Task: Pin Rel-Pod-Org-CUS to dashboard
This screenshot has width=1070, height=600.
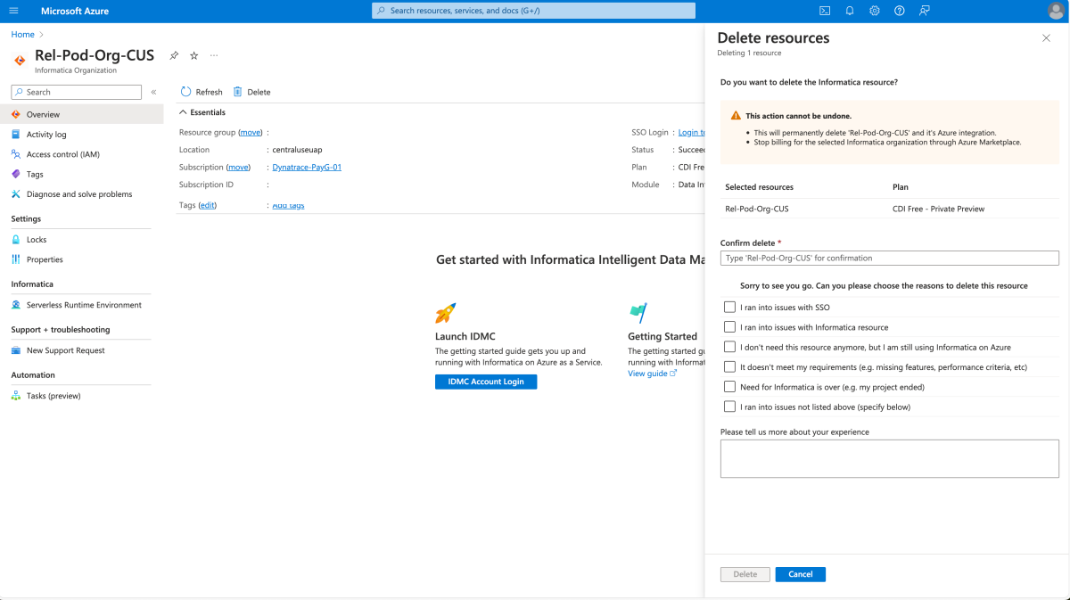Action: (x=174, y=54)
